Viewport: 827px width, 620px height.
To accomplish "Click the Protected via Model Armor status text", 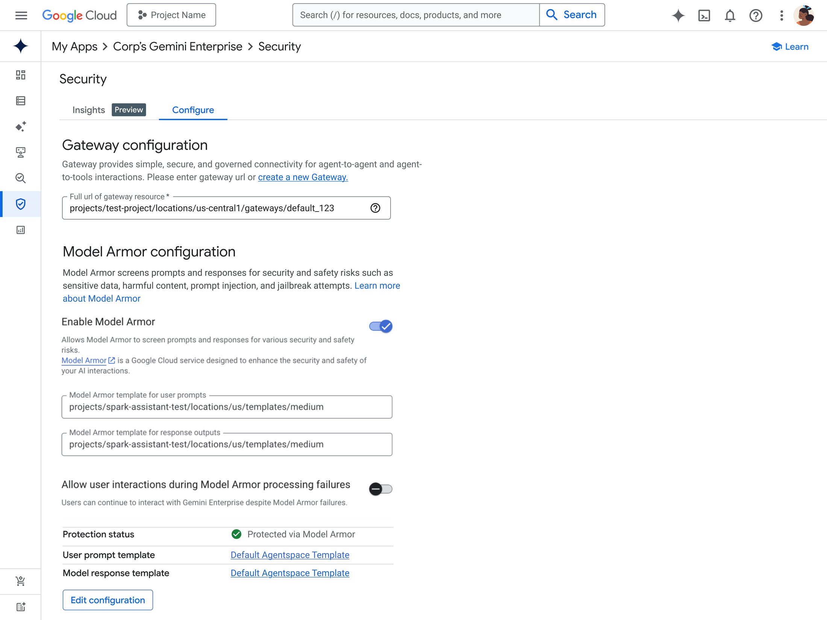I will coord(301,534).
